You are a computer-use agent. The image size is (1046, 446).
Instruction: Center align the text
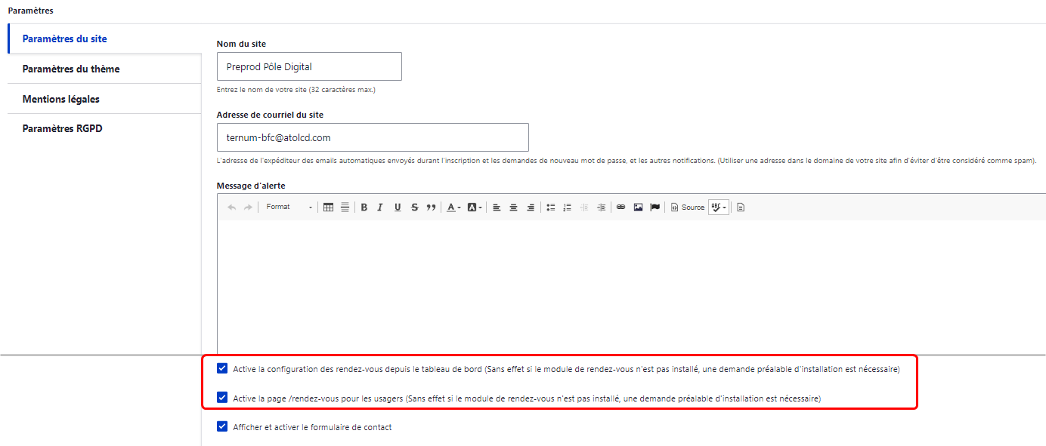coord(513,208)
